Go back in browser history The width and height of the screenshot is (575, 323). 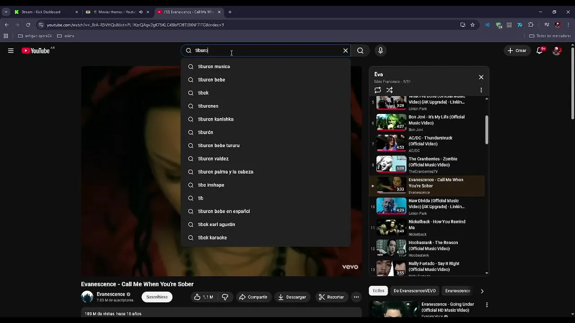point(6,25)
